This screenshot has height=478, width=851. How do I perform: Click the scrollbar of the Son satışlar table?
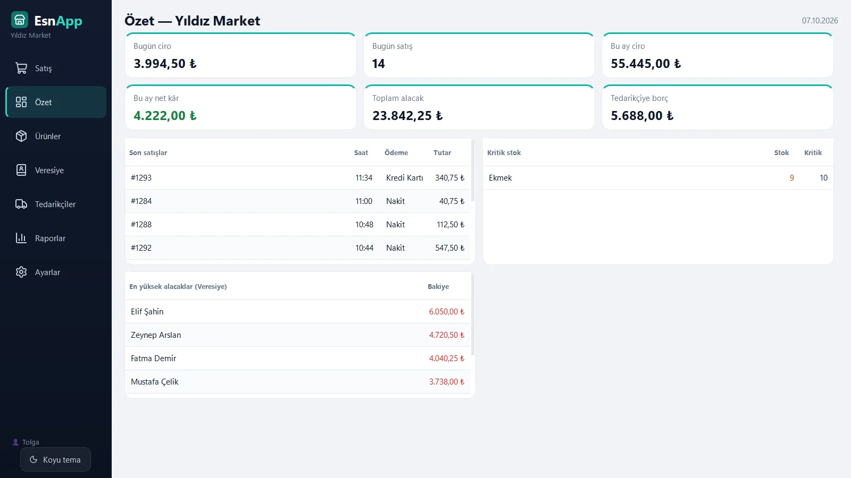tap(473, 171)
